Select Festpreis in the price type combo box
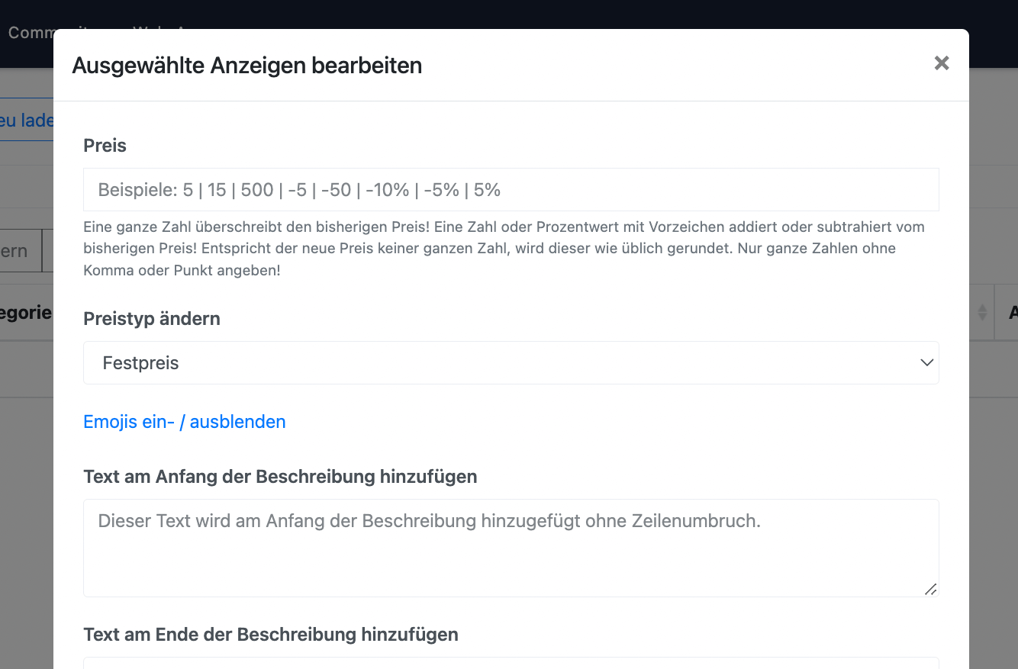Image resolution: width=1018 pixels, height=669 pixels. [511, 362]
